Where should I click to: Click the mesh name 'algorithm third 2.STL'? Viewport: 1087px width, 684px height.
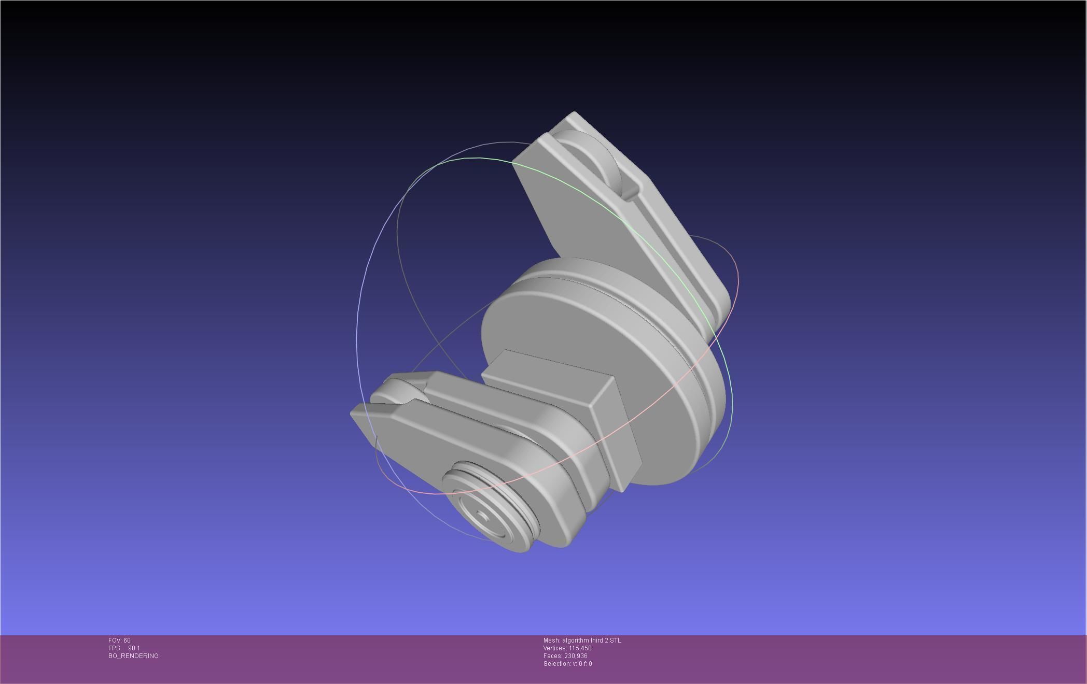[591, 640]
